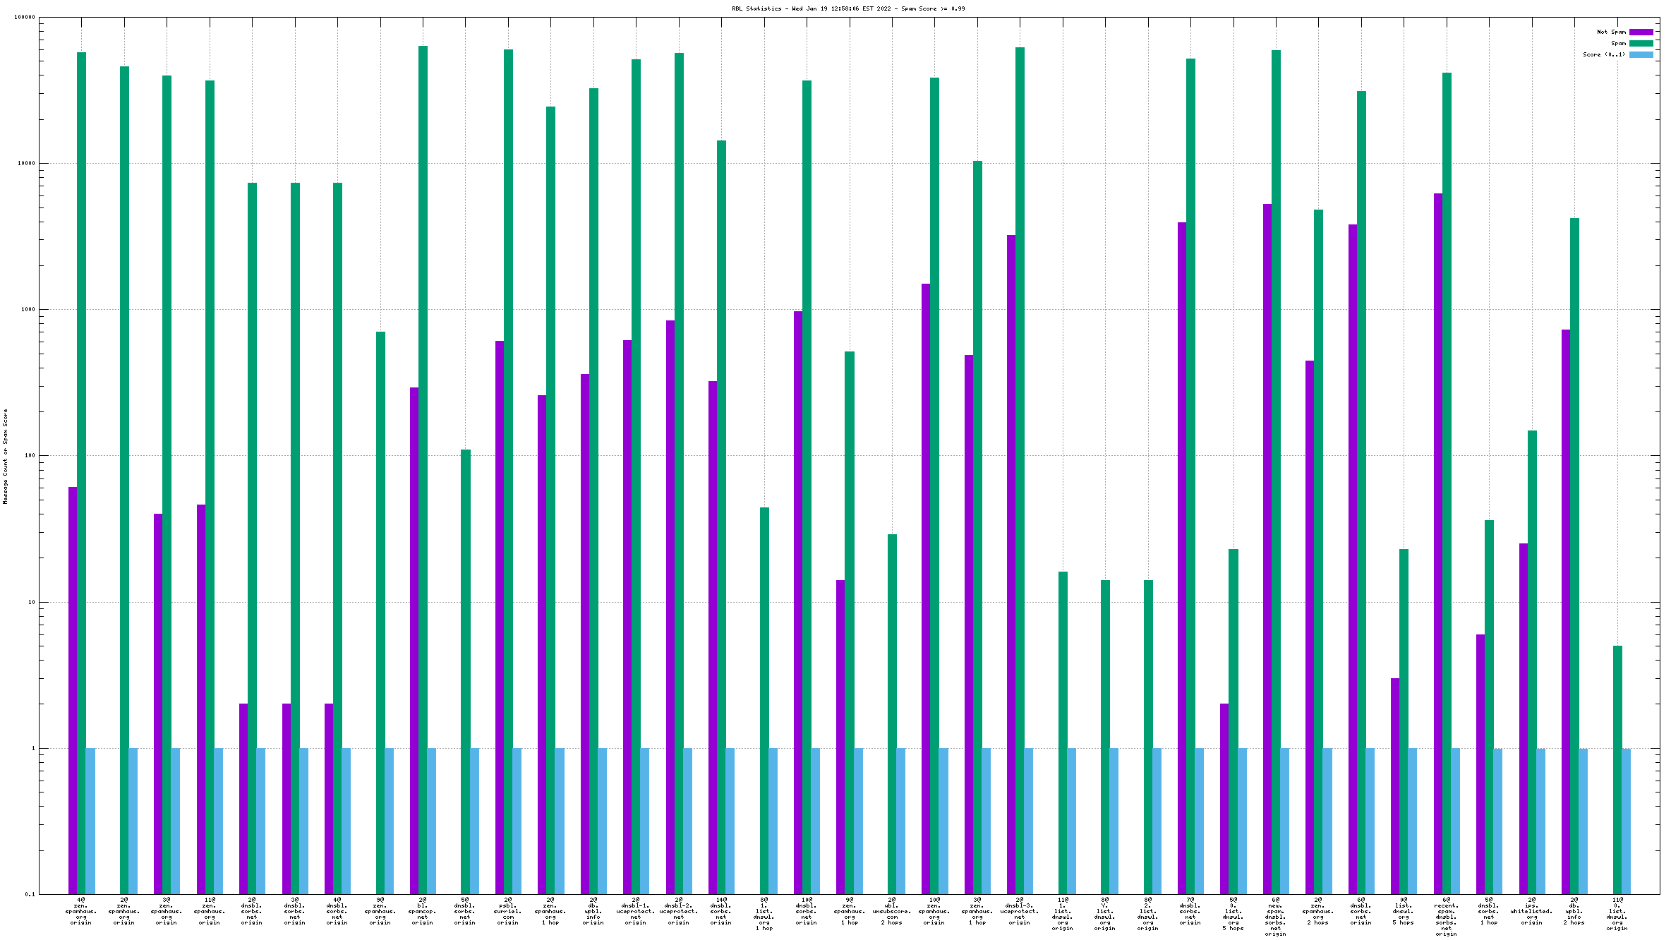The image size is (1671, 940).
Task: Click the bl.spamcop.net origin x-axis label
Action: tap(423, 911)
